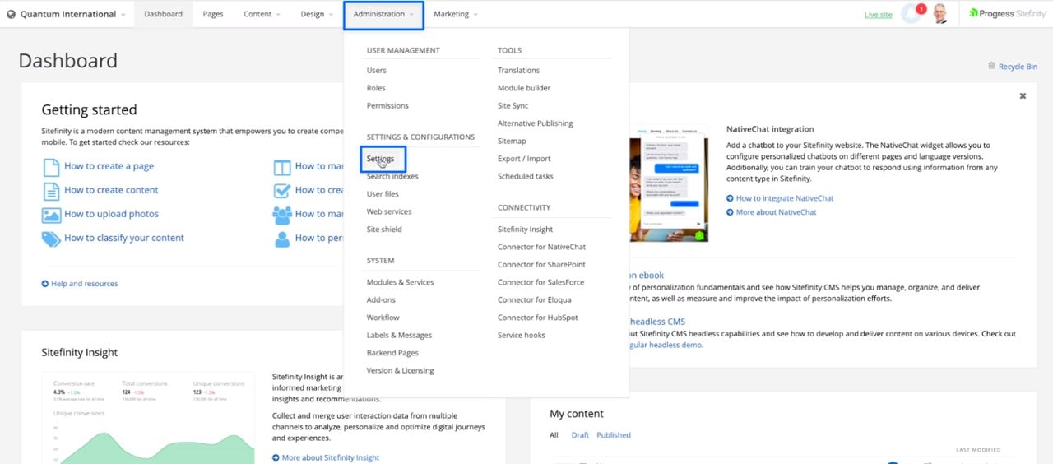Filter My content by Published
The image size is (1053, 464).
[x=614, y=435]
